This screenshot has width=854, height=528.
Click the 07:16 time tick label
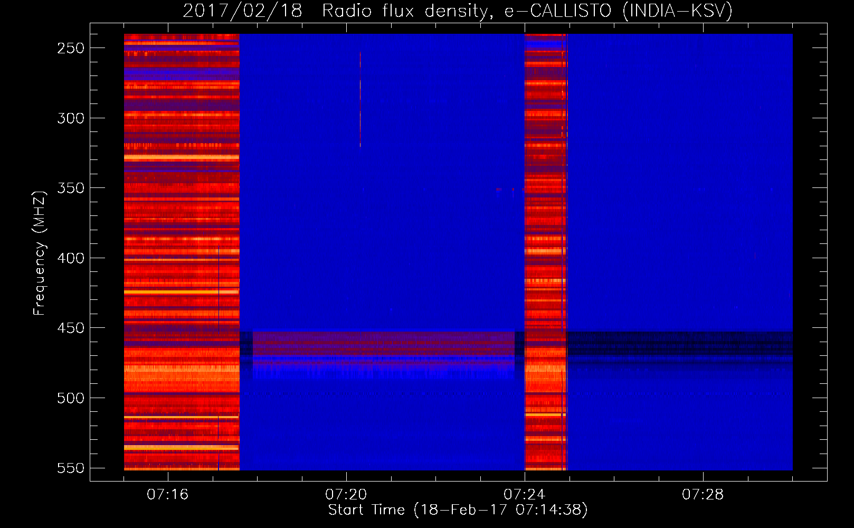167,495
